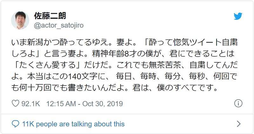254x134 pixels.
Task: Open the tweet info circle icon
Action: (238, 103)
